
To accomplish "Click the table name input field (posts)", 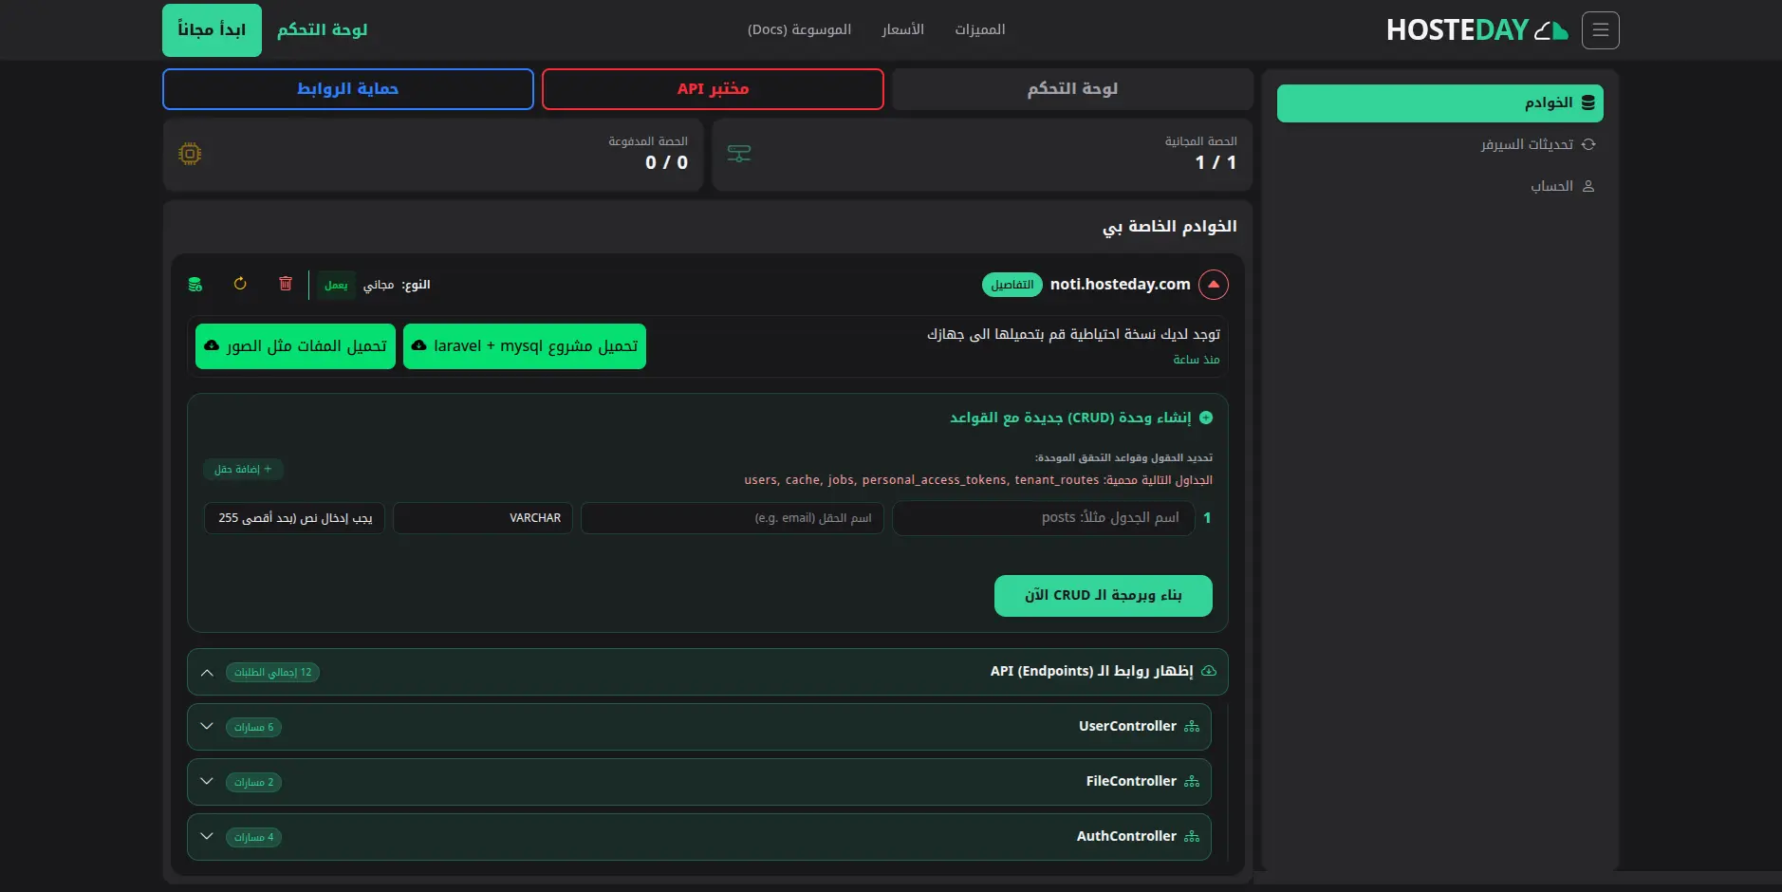I will pyautogui.click(x=1044, y=518).
